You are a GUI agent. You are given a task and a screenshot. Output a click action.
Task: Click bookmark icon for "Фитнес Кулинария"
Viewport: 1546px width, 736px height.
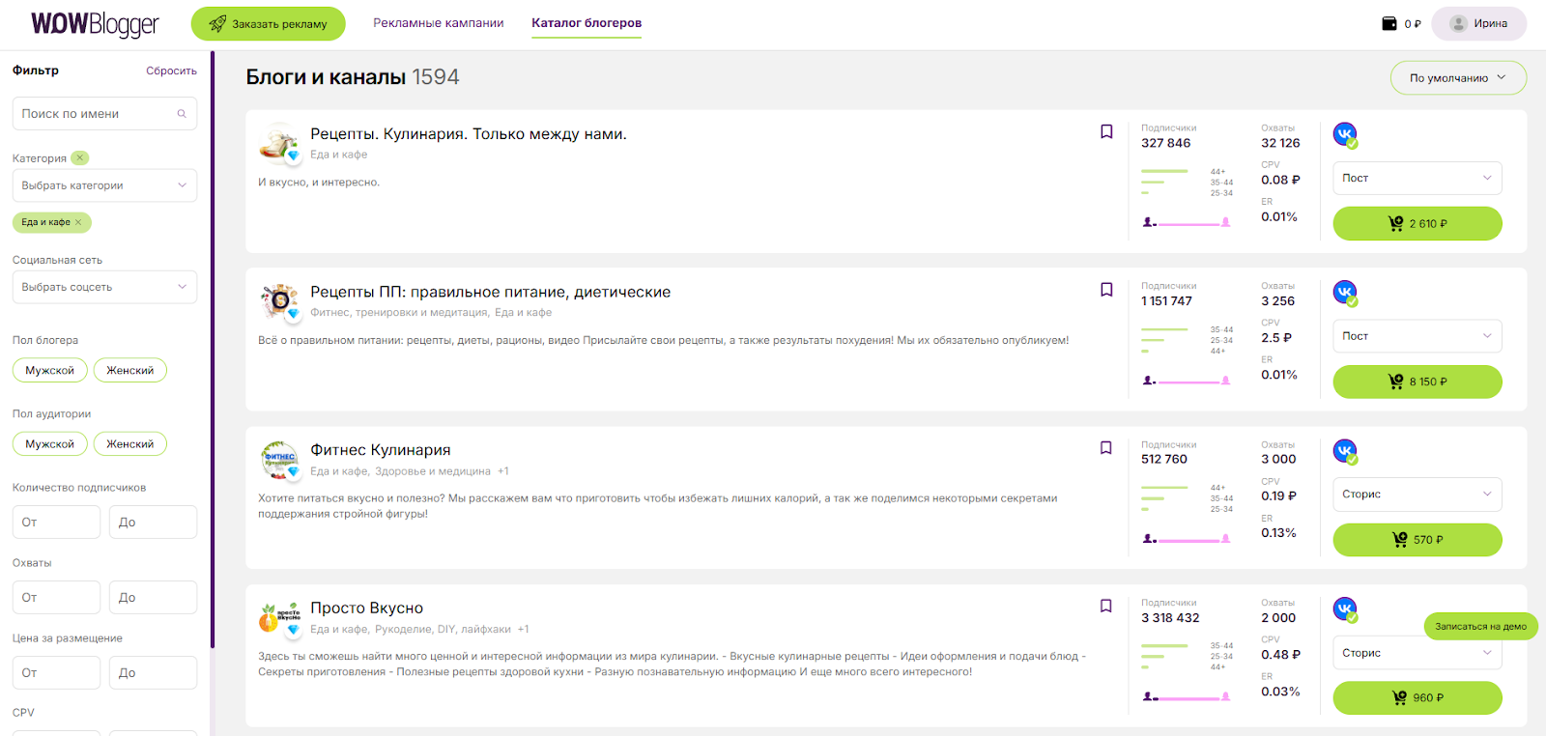pyautogui.click(x=1106, y=448)
